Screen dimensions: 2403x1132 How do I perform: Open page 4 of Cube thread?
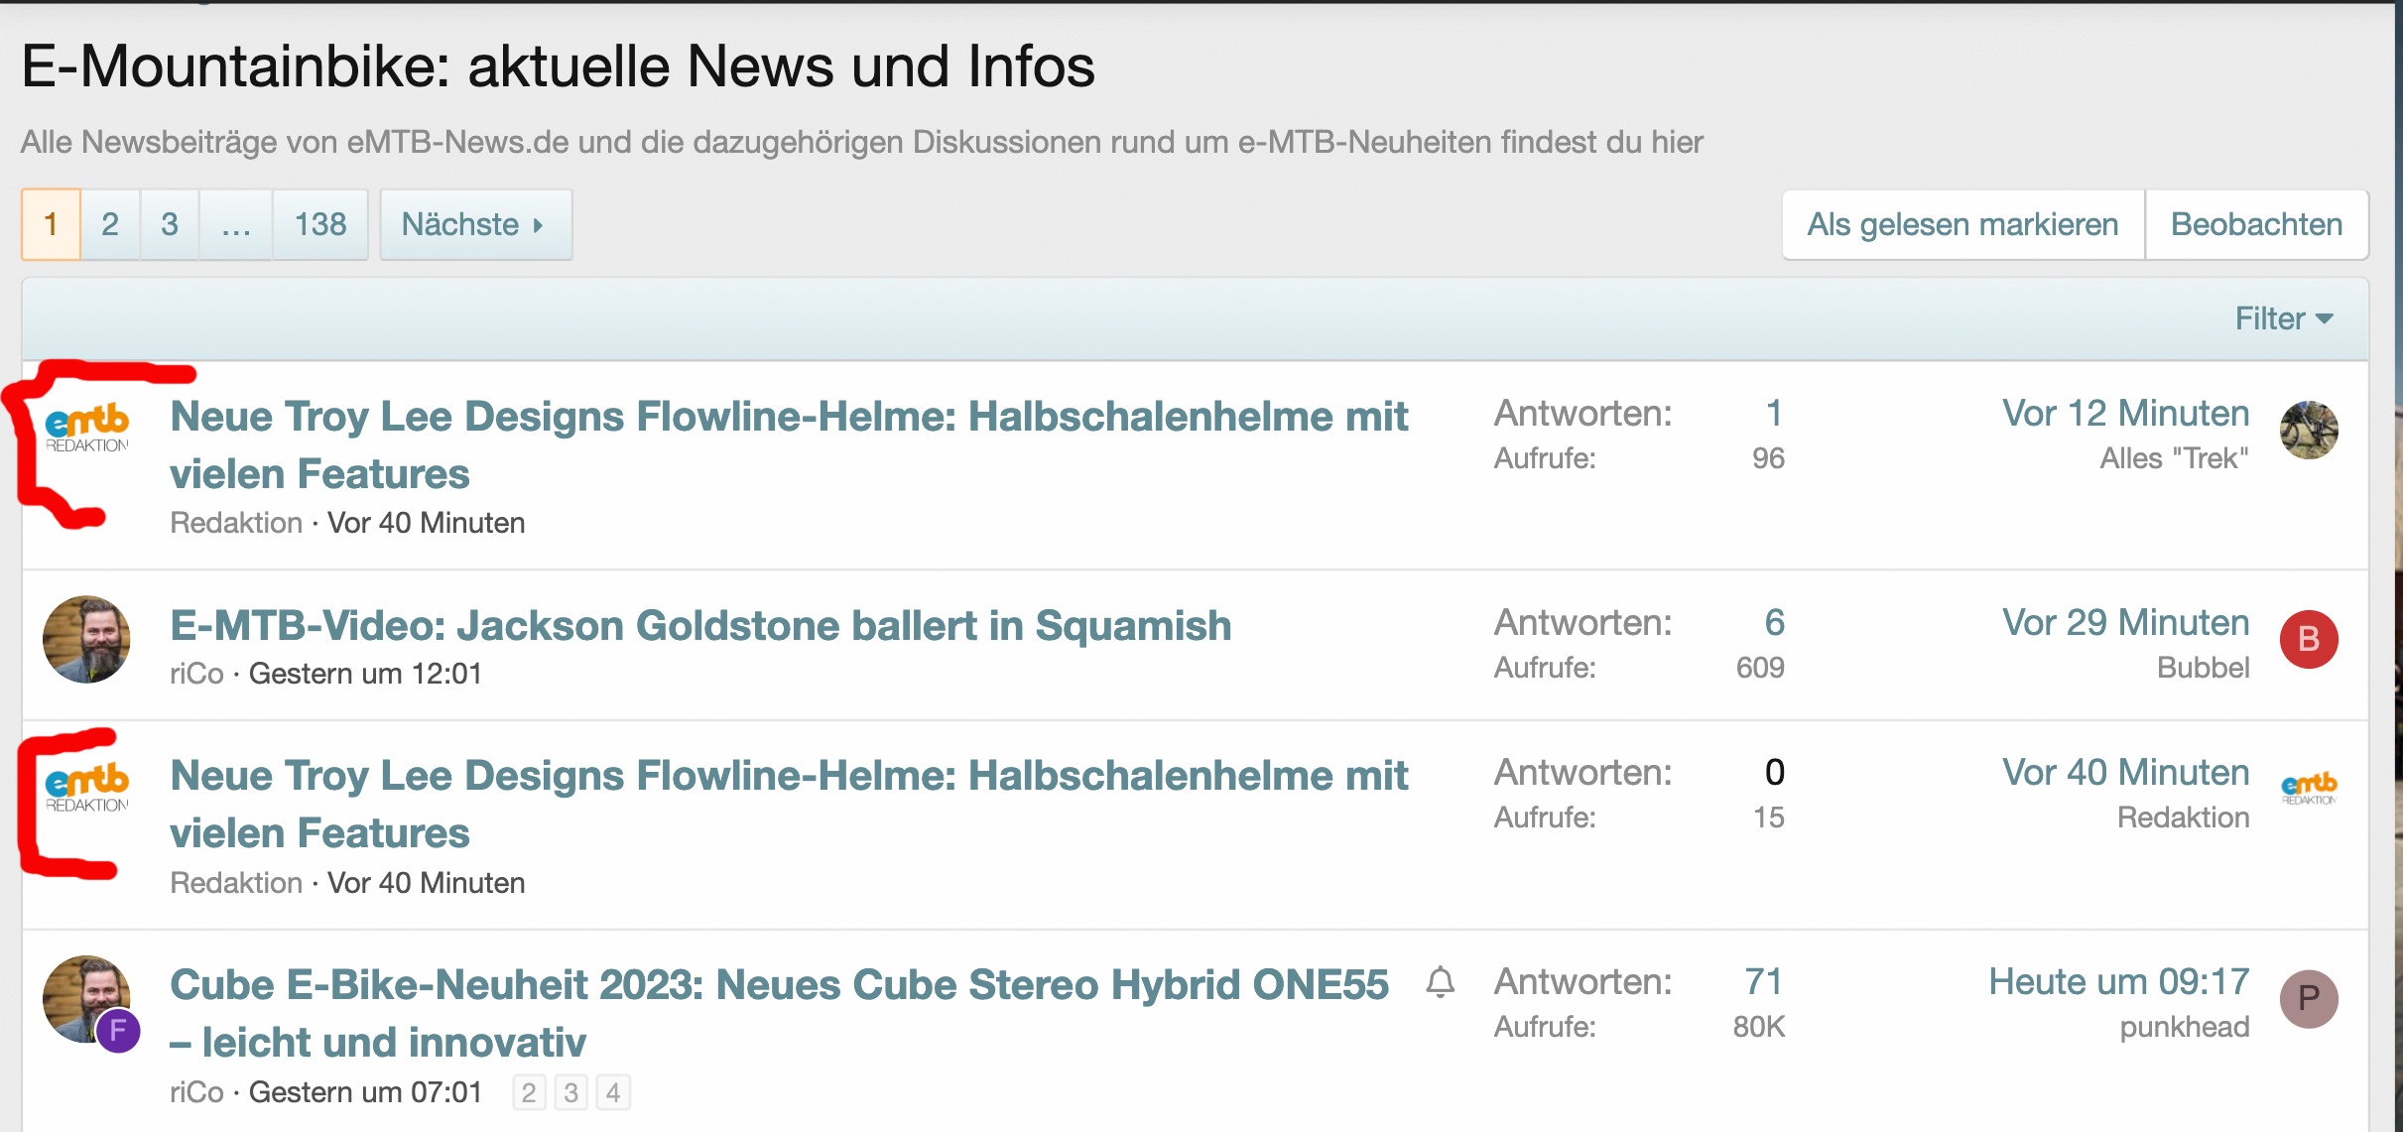[x=613, y=1092]
